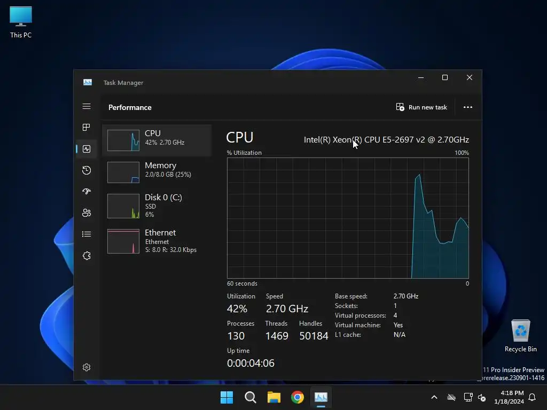This screenshot has width=547, height=410.
Task: Select the Disk 0 (C:) entry
Action: (157, 206)
